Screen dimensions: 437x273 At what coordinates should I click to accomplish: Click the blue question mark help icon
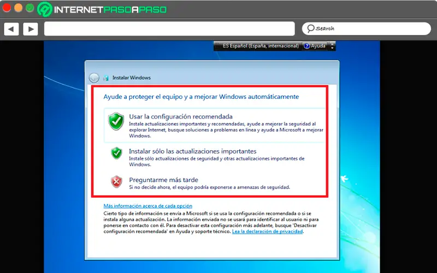pyautogui.click(x=307, y=46)
